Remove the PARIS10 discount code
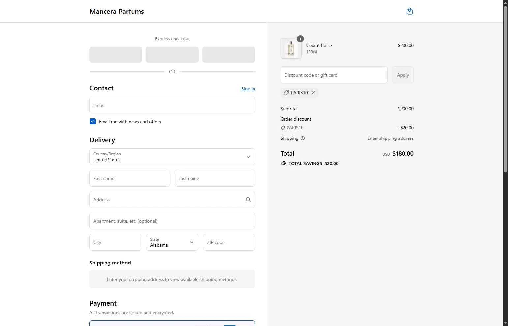The height and width of the screenshot is (326, 508). 313,93
